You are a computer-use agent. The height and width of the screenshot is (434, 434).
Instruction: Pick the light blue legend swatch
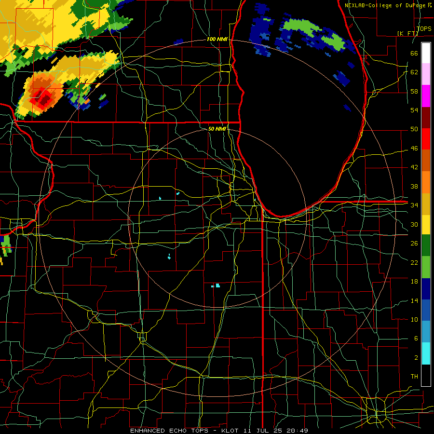point(426,331)
